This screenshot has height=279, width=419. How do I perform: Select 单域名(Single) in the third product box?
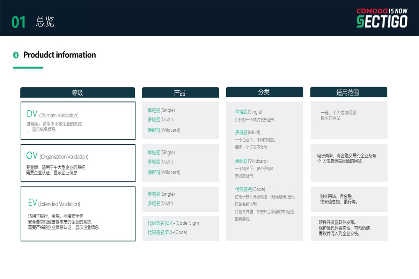click(x=161, y=194)
